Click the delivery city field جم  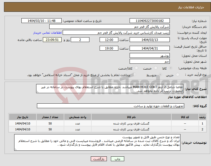pos(150,62)
